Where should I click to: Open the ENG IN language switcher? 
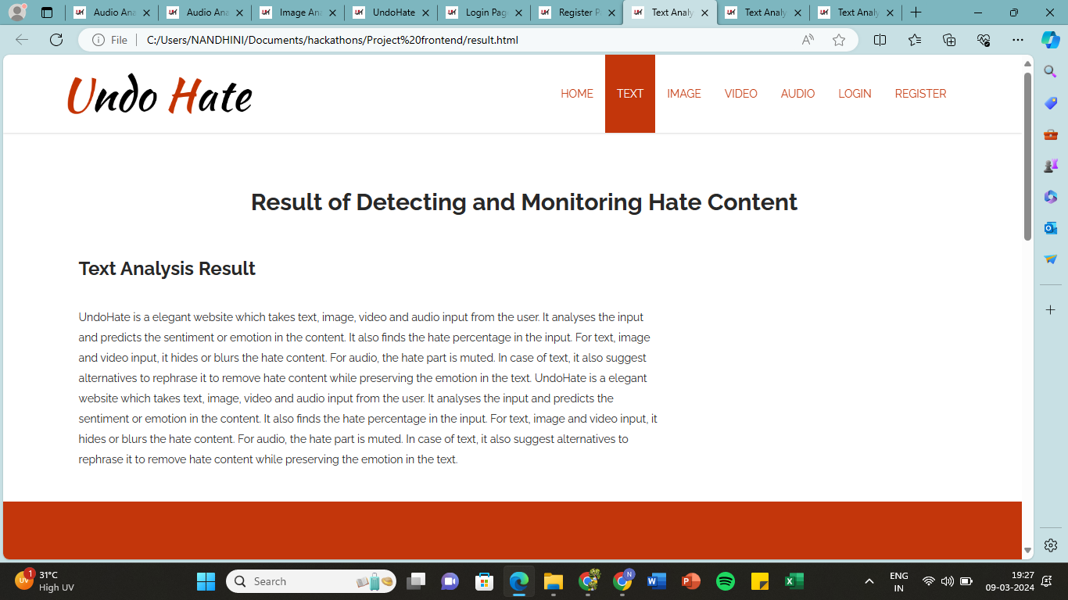[899, 581]
